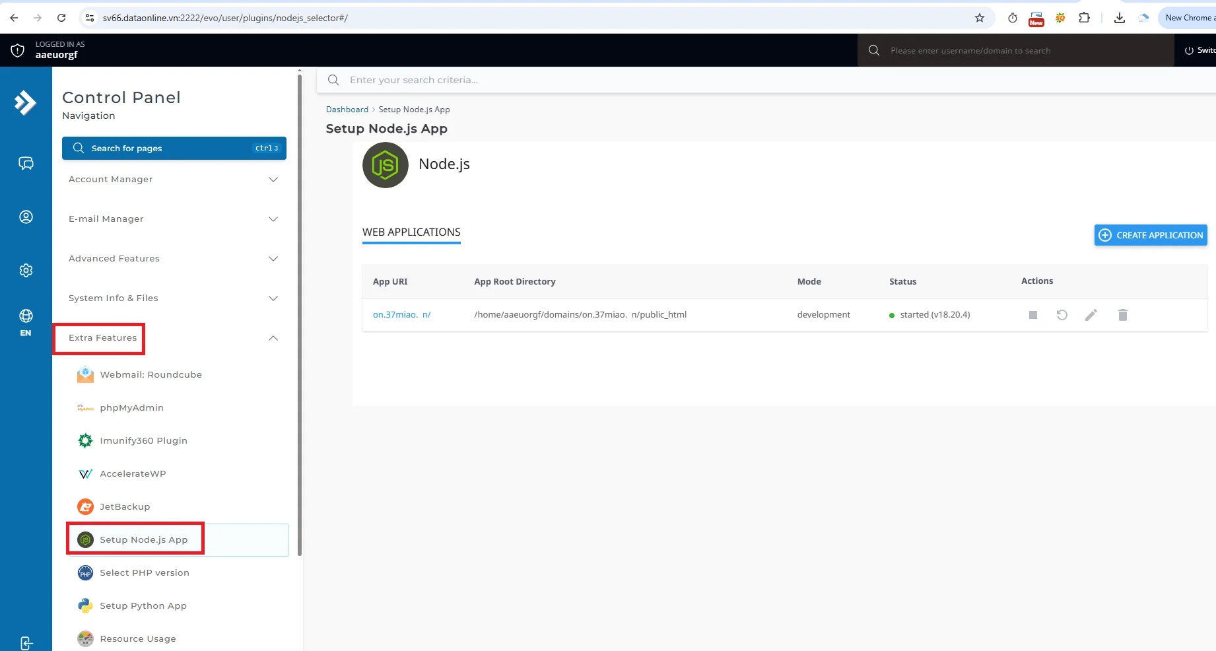Change language via the EN globe icon
The image size is (1216, 651).
click(x=26, y=322)
